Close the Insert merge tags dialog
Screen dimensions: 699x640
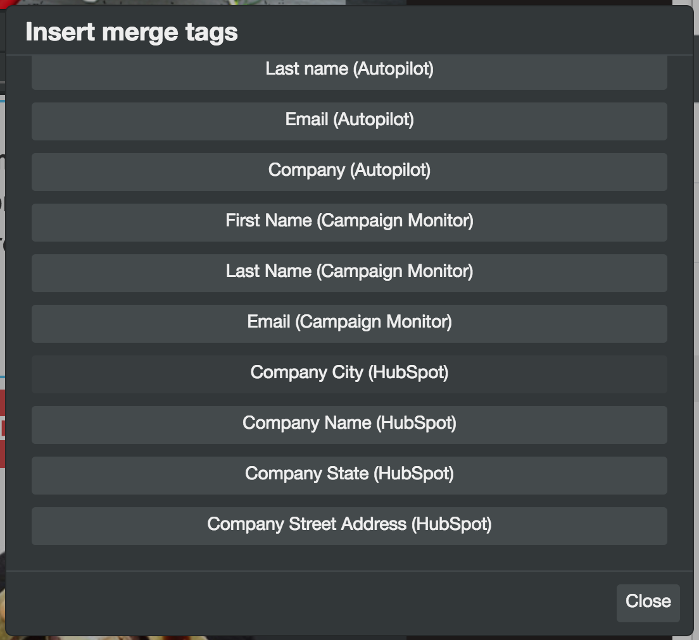(x=648, y=602)
